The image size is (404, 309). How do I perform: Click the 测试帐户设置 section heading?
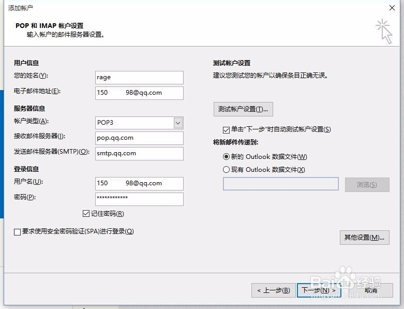pyautogui.click(x=232, y=63)
